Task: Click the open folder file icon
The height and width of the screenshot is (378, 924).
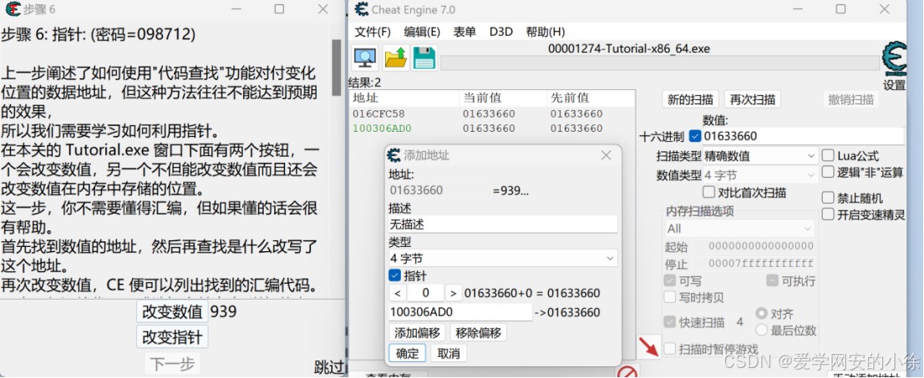Action: coord(395,57)
